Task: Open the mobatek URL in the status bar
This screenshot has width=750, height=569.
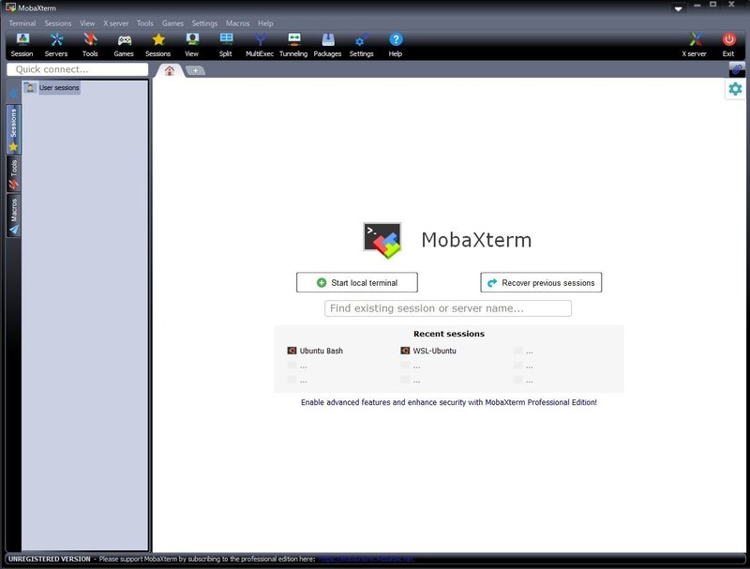Action: tap(366, 559)
